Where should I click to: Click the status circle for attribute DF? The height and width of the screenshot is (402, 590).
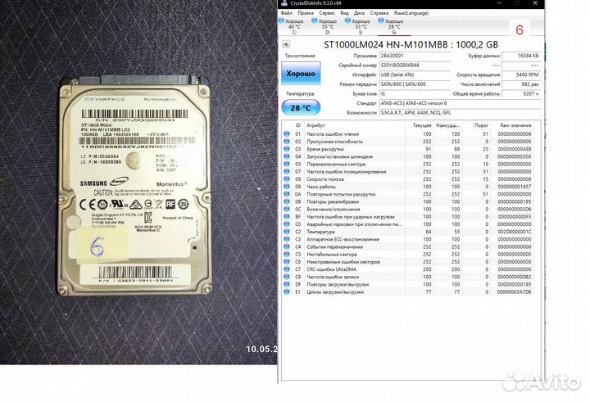coord(287,284)
